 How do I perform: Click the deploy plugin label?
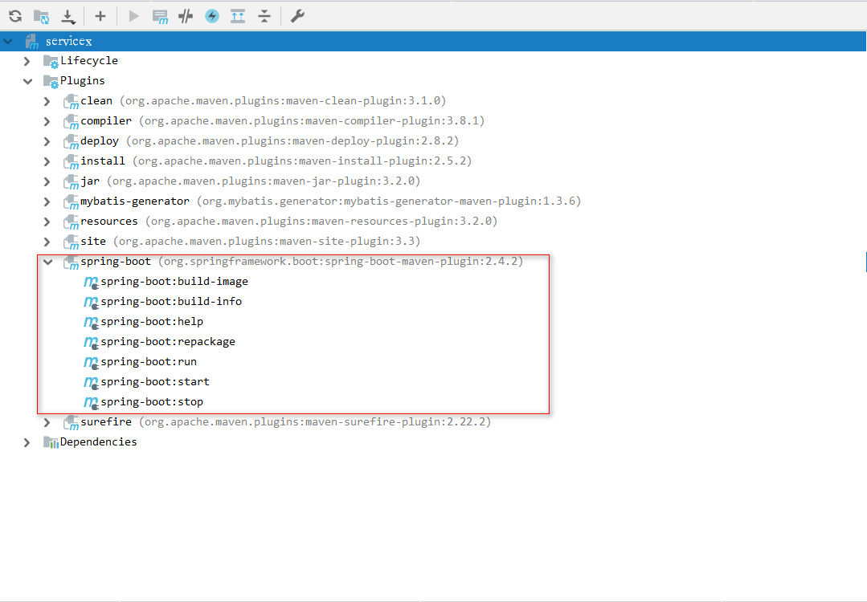pyautogui.click(x=100, y=140)
